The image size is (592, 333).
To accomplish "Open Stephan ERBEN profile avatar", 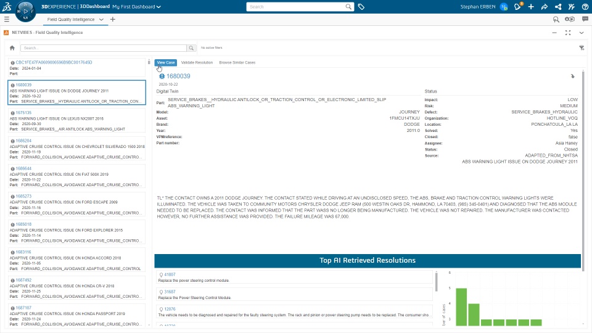I will [x=504, y=7].
